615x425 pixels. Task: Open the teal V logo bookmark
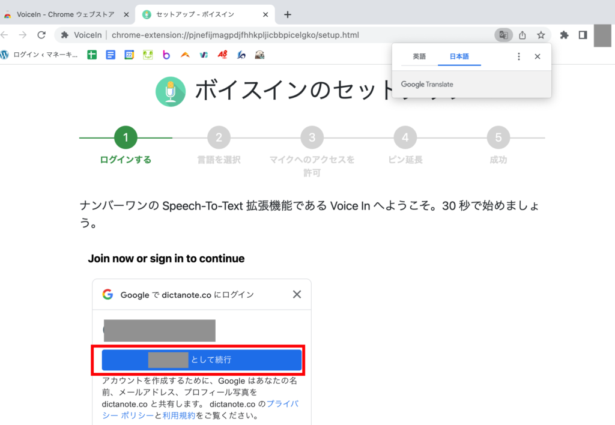click(204, 55)
